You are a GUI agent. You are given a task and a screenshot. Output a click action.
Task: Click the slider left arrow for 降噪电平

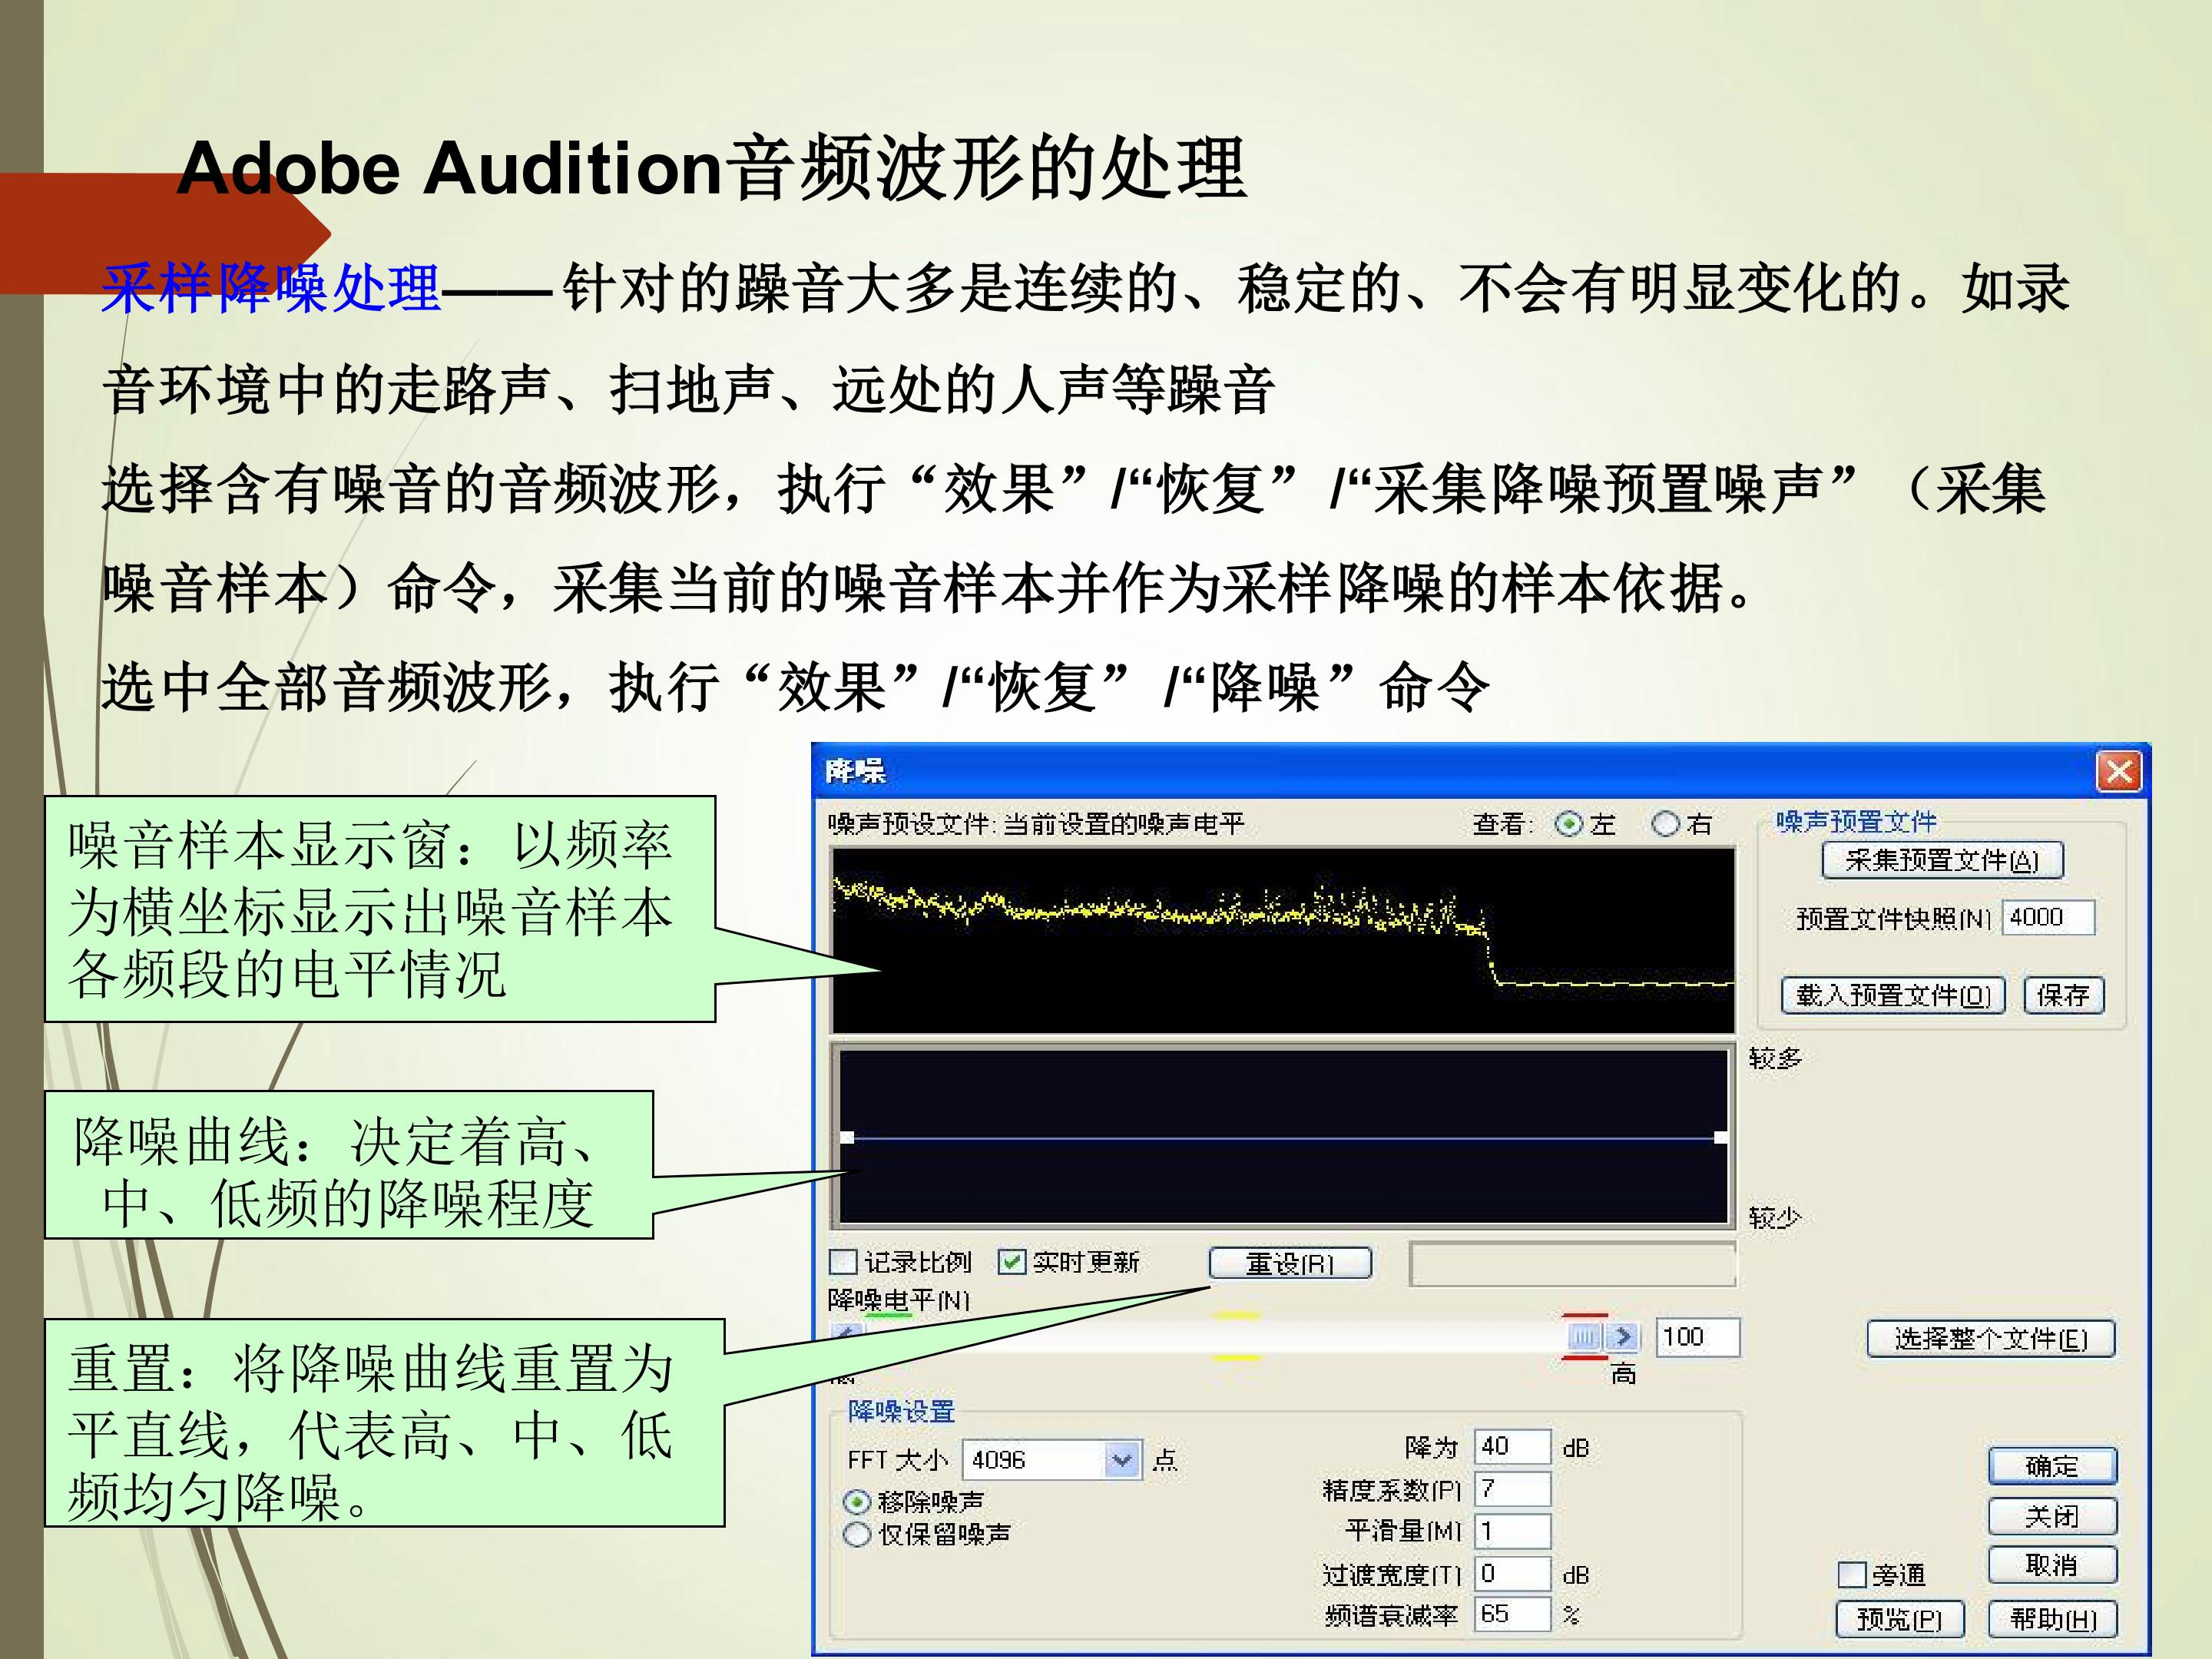coord(847,1334)
